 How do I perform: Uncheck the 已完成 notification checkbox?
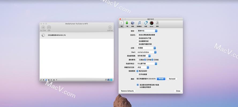(152, 60)
